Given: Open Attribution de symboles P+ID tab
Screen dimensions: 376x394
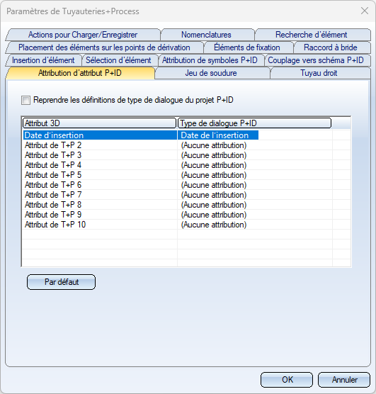Looking at the screenshot, I should [211, 60].
